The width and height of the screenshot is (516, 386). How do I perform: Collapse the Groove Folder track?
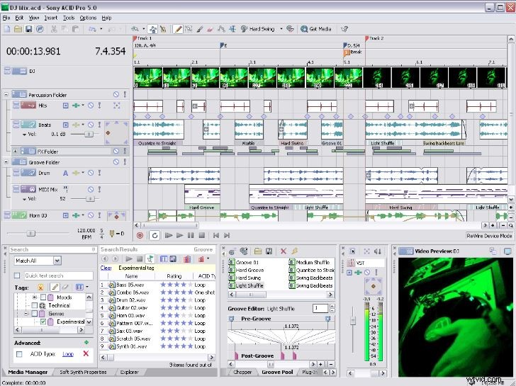click(x=6, y=162)
